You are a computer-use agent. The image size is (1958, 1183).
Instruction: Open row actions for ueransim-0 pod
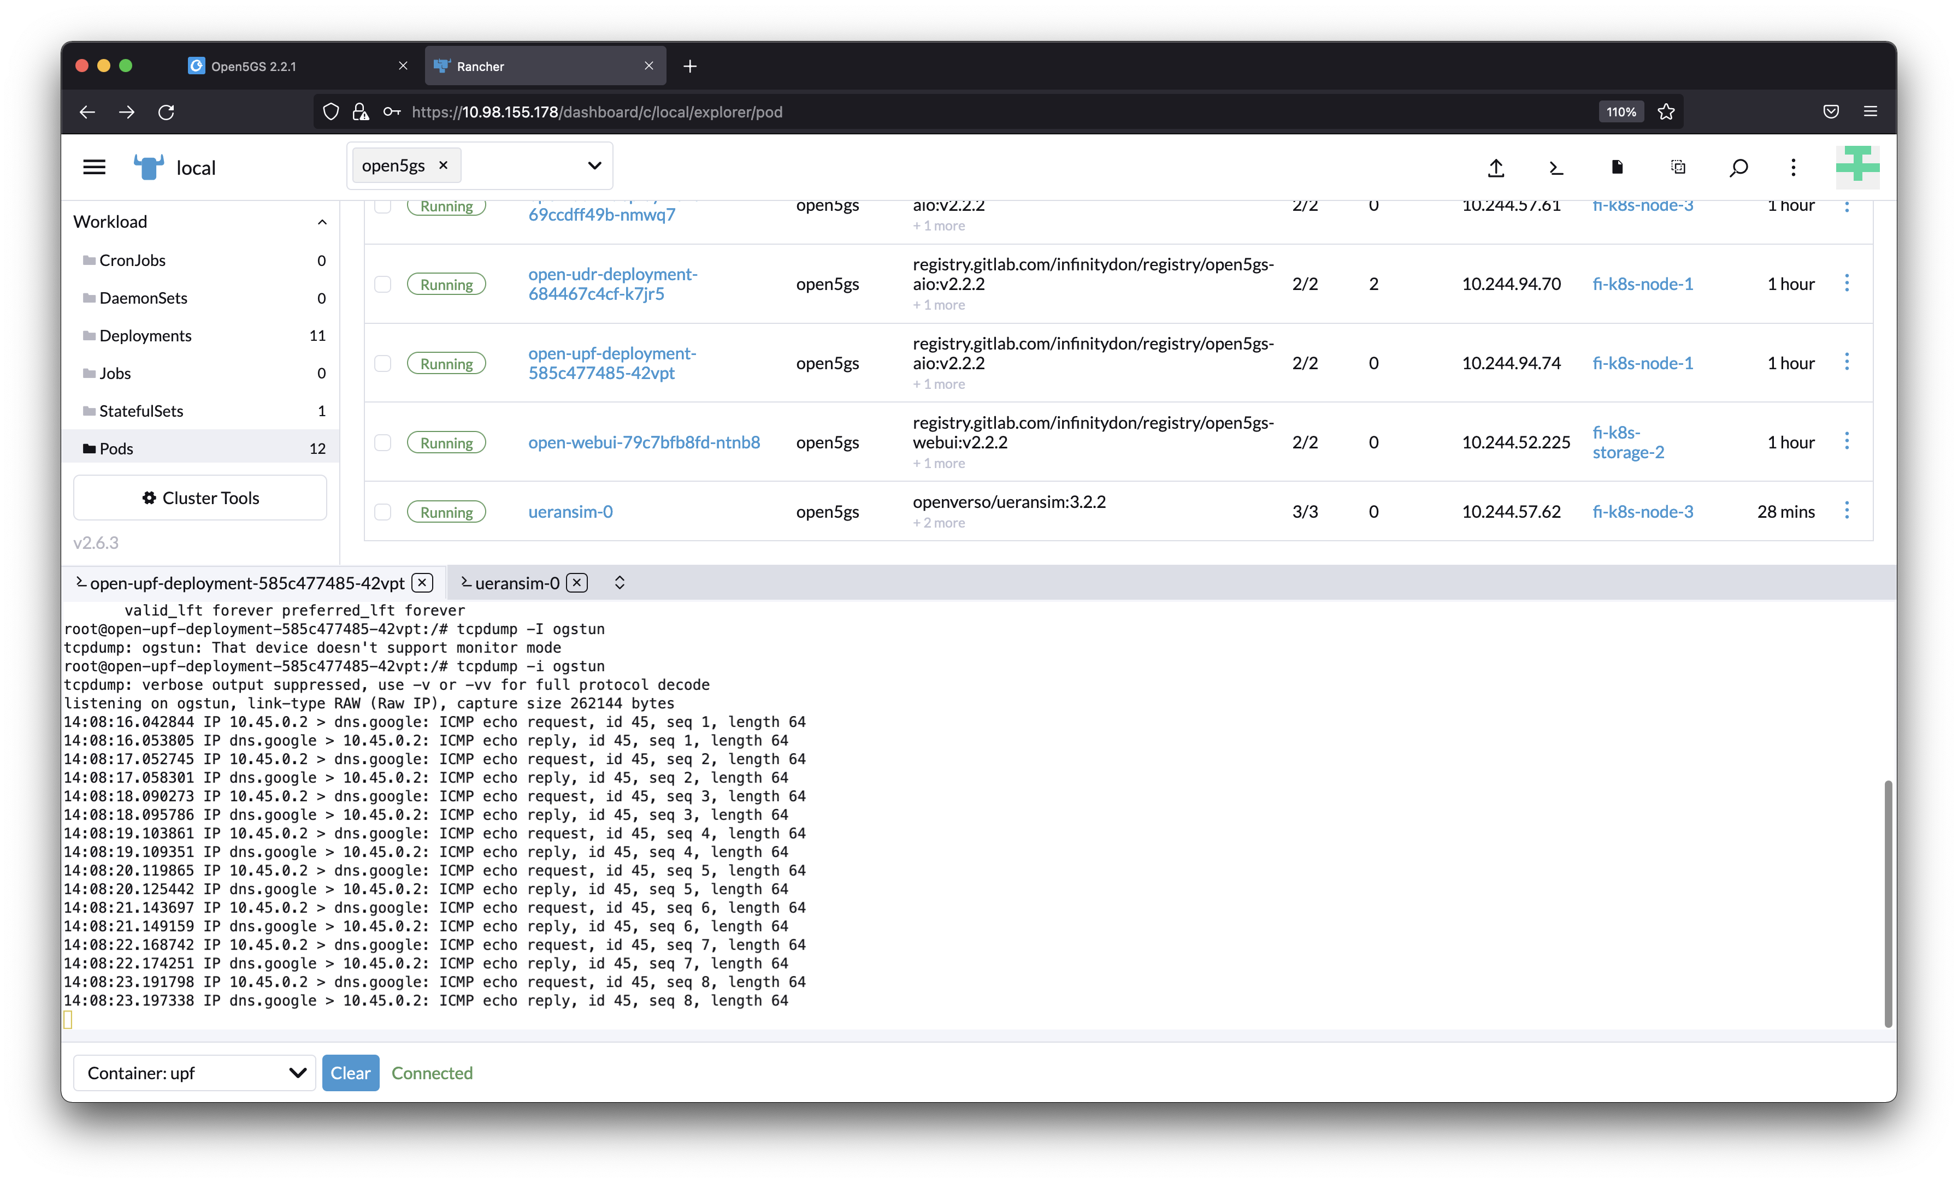[x=1846, y=511]
